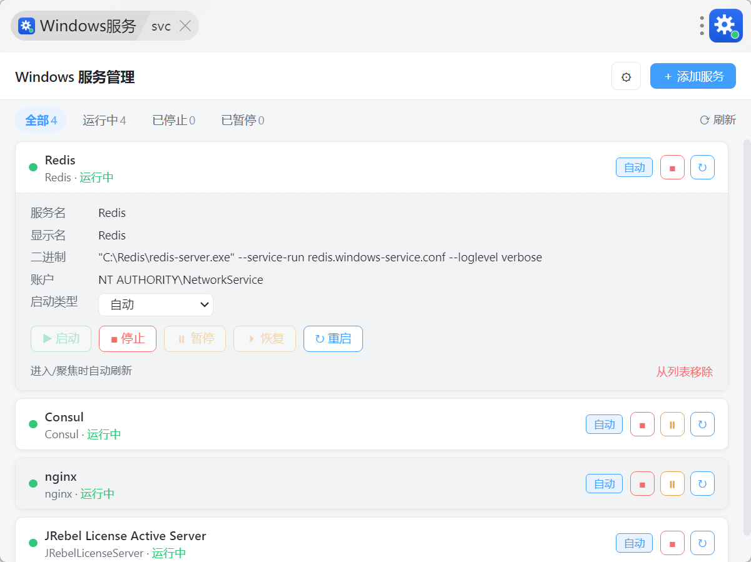Click the 恢复 button in Redis details

[265, 339]
